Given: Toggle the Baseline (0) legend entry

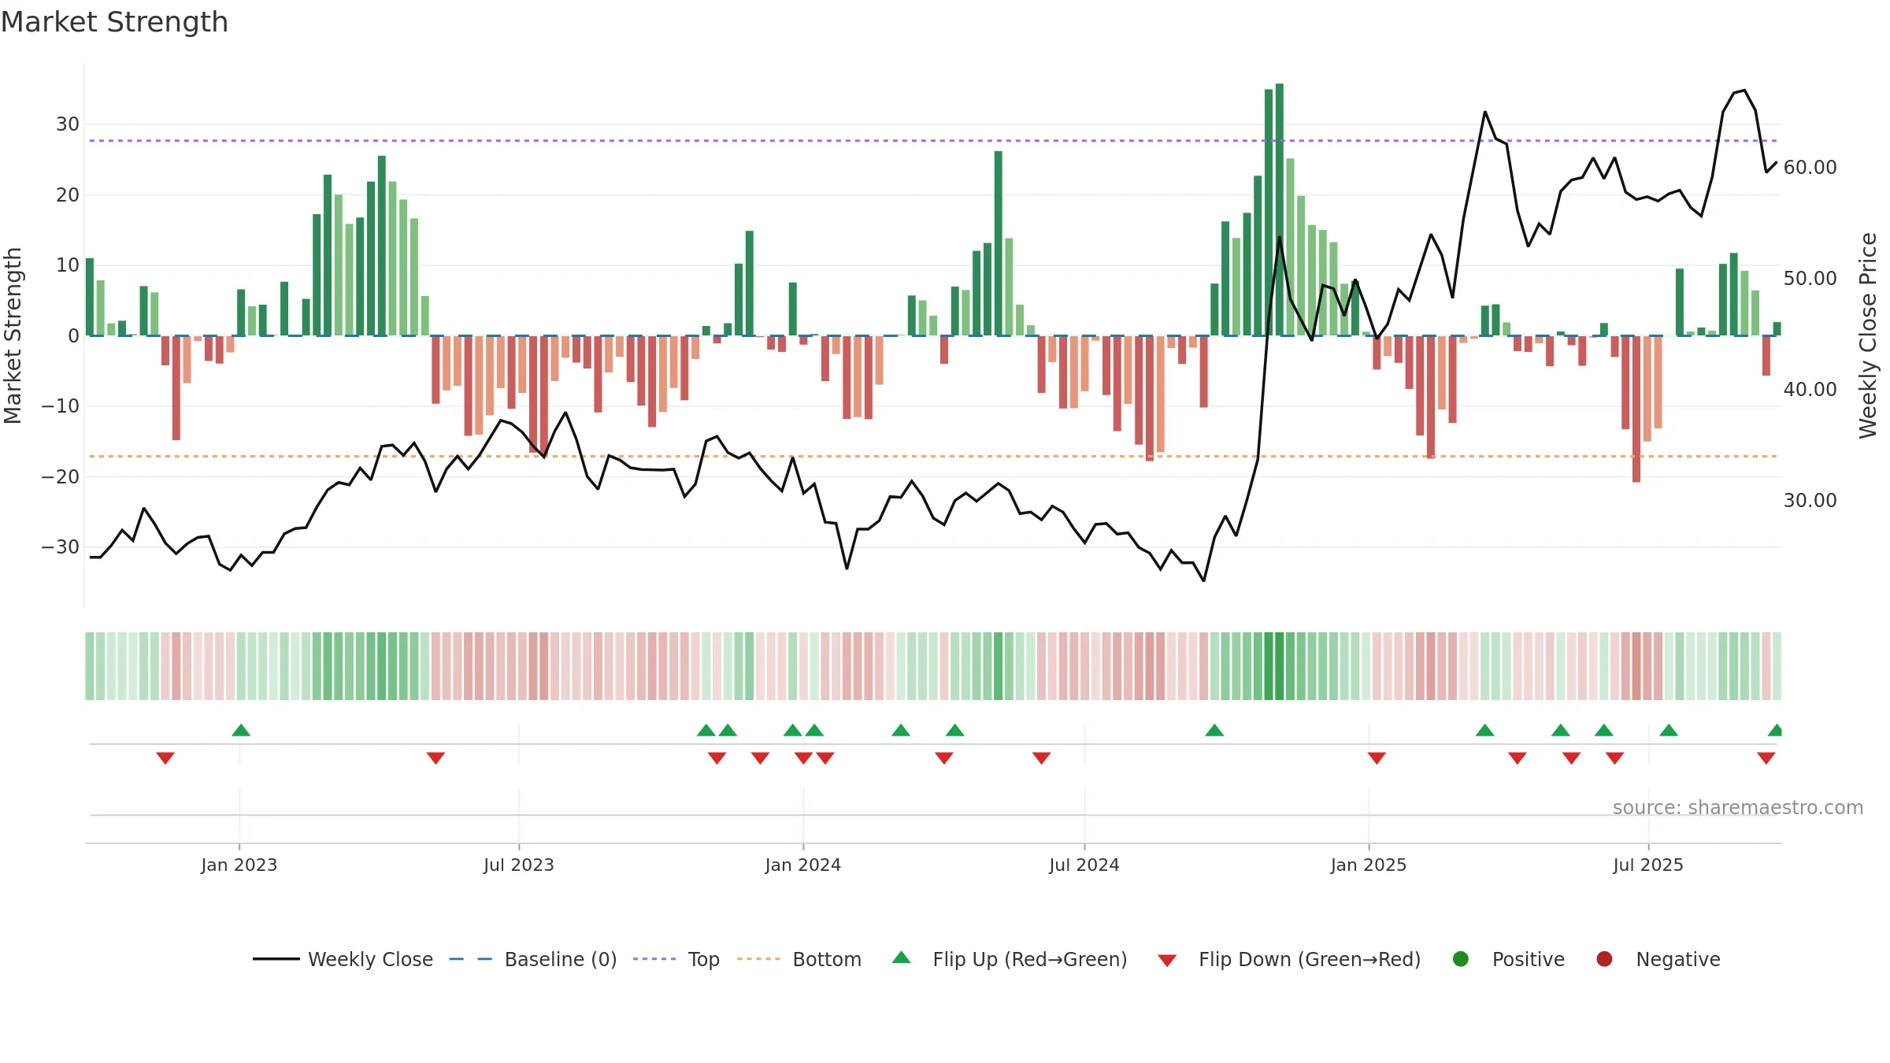Looking at the screenshot, I should (x=533, y=959).
